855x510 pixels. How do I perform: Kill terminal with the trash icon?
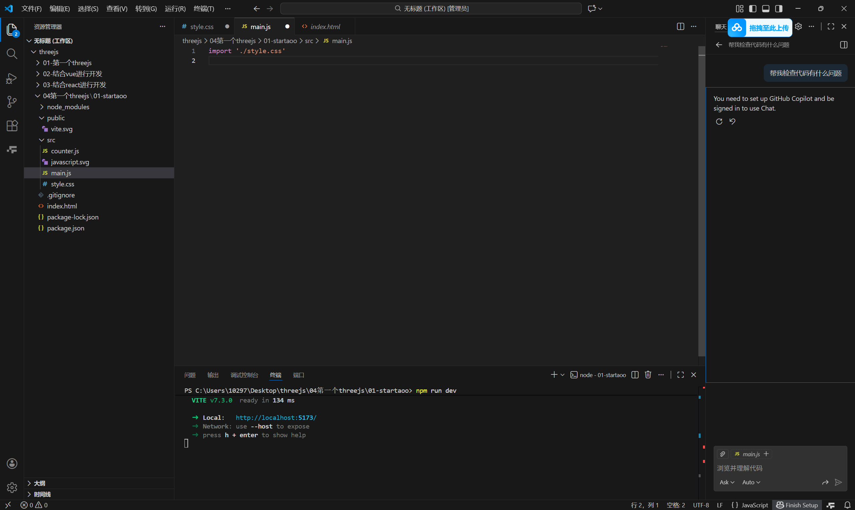[648, 375]
